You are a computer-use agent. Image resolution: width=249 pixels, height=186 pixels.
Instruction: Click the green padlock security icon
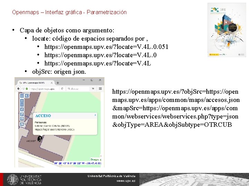tap(27, 89)
